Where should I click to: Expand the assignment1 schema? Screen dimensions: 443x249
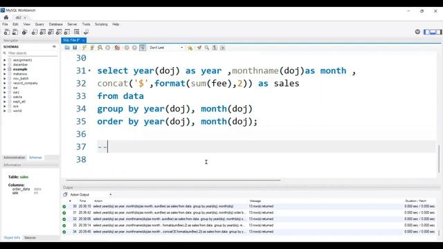pos(5,60)
